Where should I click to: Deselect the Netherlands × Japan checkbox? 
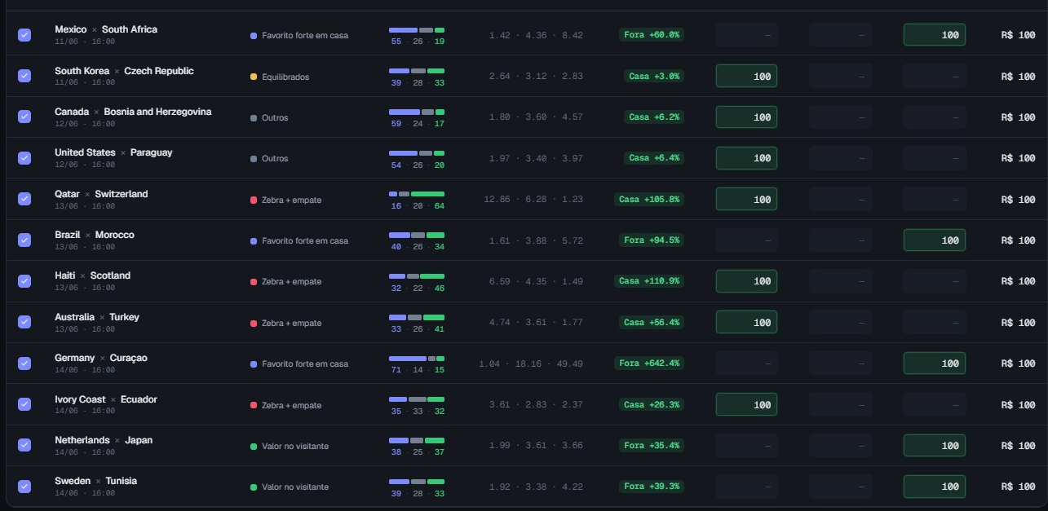point(24,445)
